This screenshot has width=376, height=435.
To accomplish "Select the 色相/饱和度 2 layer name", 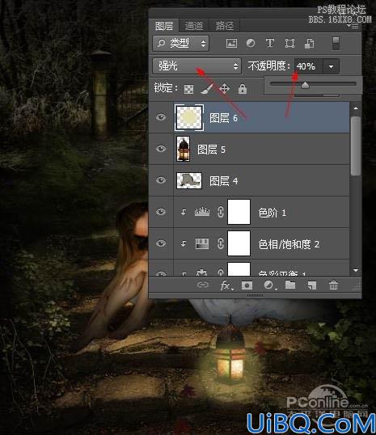I will 289,244.
